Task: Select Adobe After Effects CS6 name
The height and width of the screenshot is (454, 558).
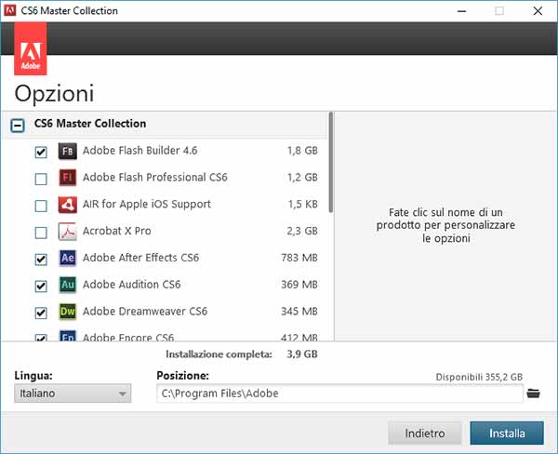Action: point(140,258)
